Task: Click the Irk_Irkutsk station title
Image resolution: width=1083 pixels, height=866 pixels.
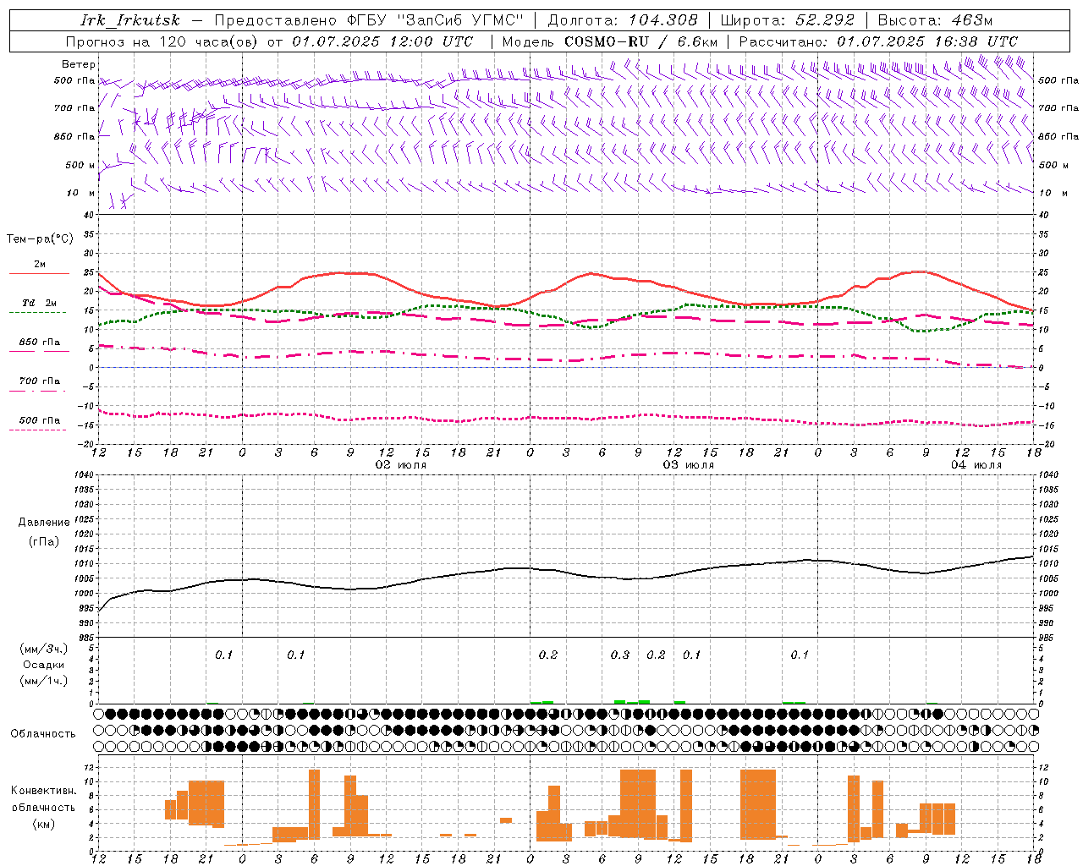Action: click(x=129, y=20)
